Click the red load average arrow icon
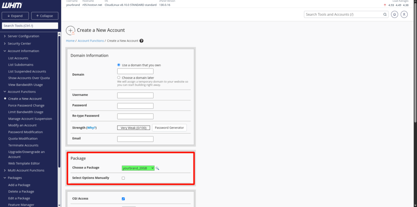This screenshot has height=207, width=417. click(x=385, y=5)
